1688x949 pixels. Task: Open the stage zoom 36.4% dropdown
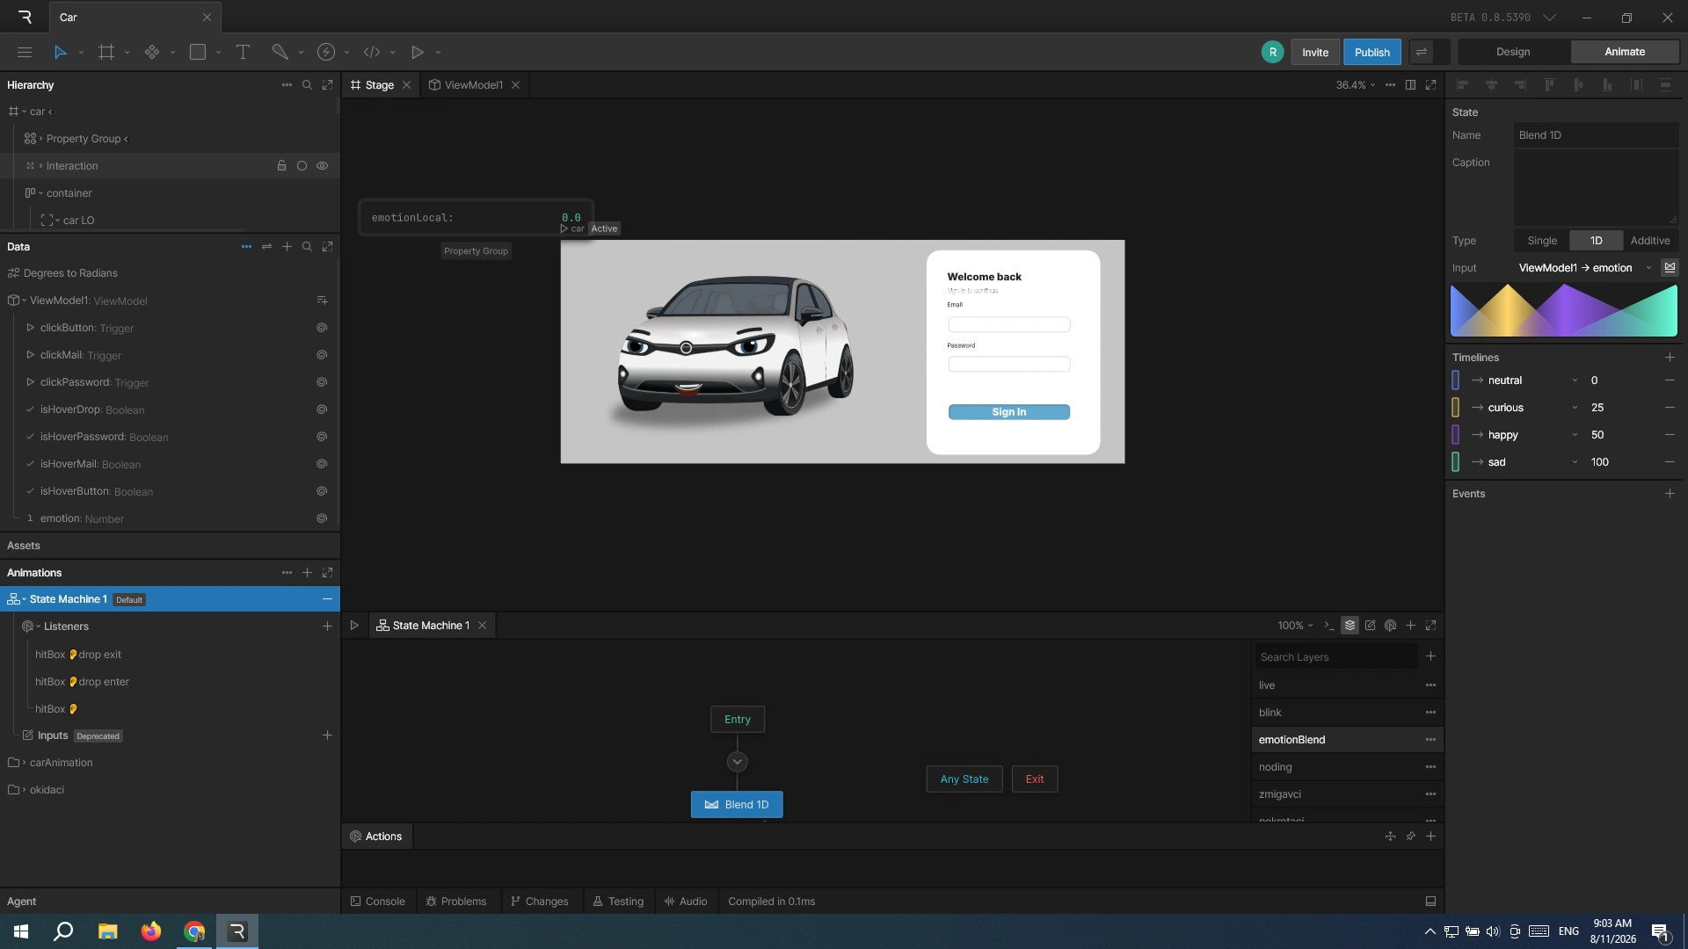(x=1356, y=85)
